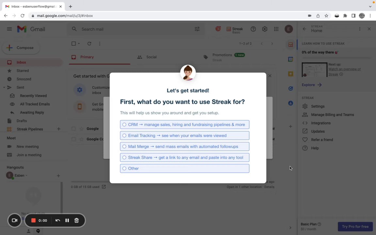Start a new Hangouts chat with plus icon
Screen dimensions: 376x235
click(58, 176)
